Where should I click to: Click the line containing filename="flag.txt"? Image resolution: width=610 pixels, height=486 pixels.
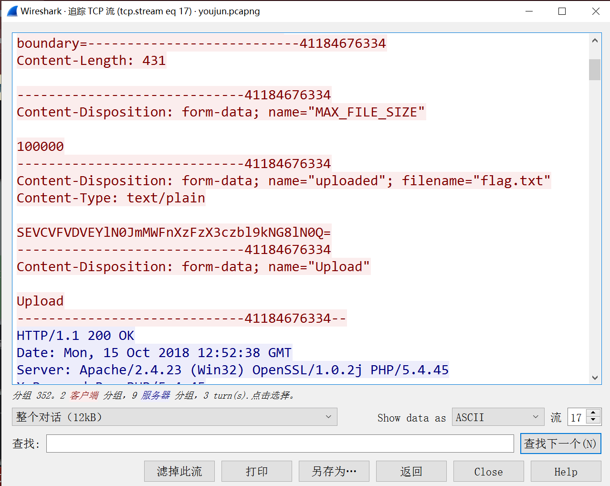(284, 181)
